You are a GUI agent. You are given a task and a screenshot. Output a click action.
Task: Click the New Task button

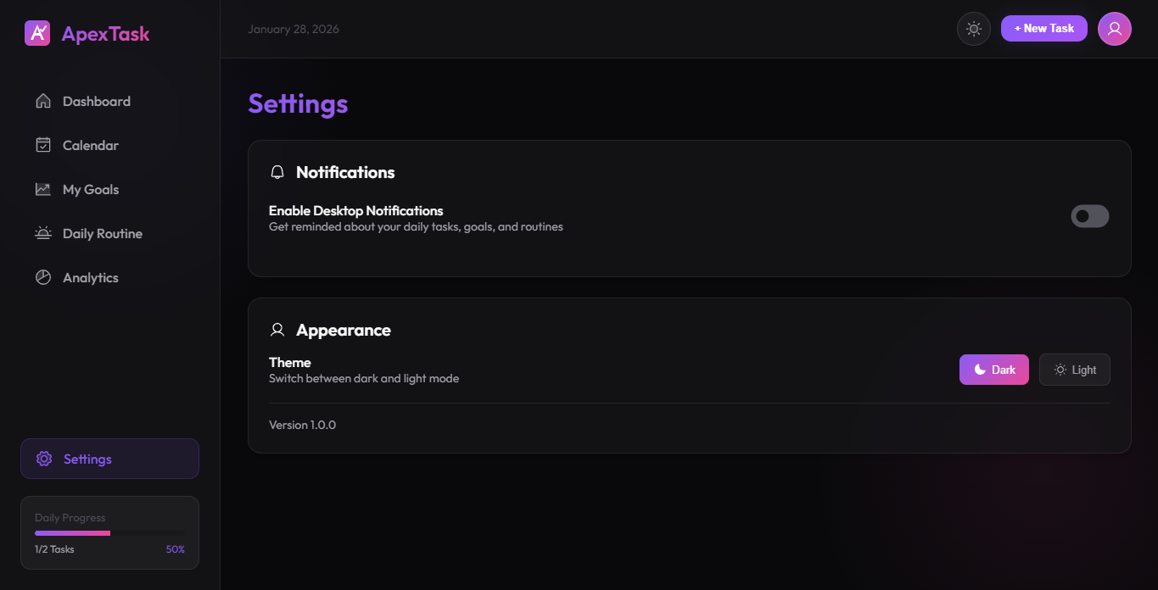coord(1043,27)
